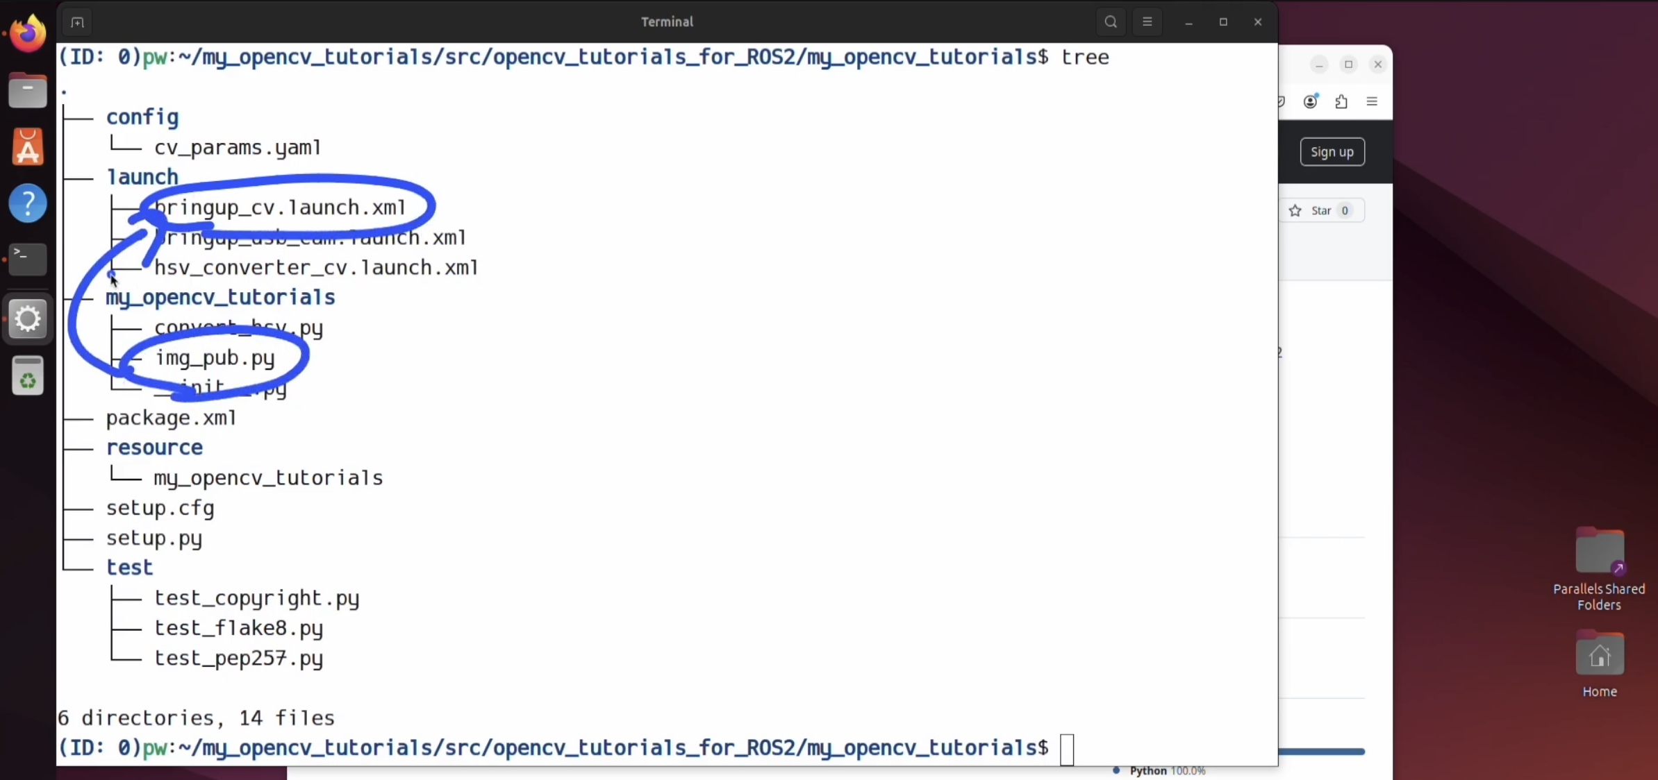Click the terminal search icon
1658x780 pixels.
coord(1111,22)
